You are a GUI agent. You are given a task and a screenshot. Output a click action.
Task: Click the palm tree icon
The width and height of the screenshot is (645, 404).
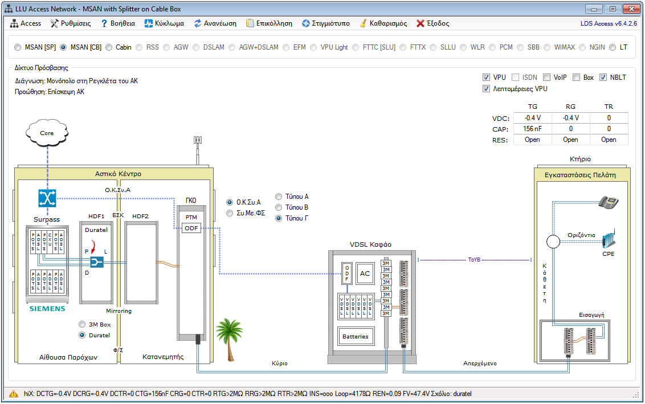230,338
